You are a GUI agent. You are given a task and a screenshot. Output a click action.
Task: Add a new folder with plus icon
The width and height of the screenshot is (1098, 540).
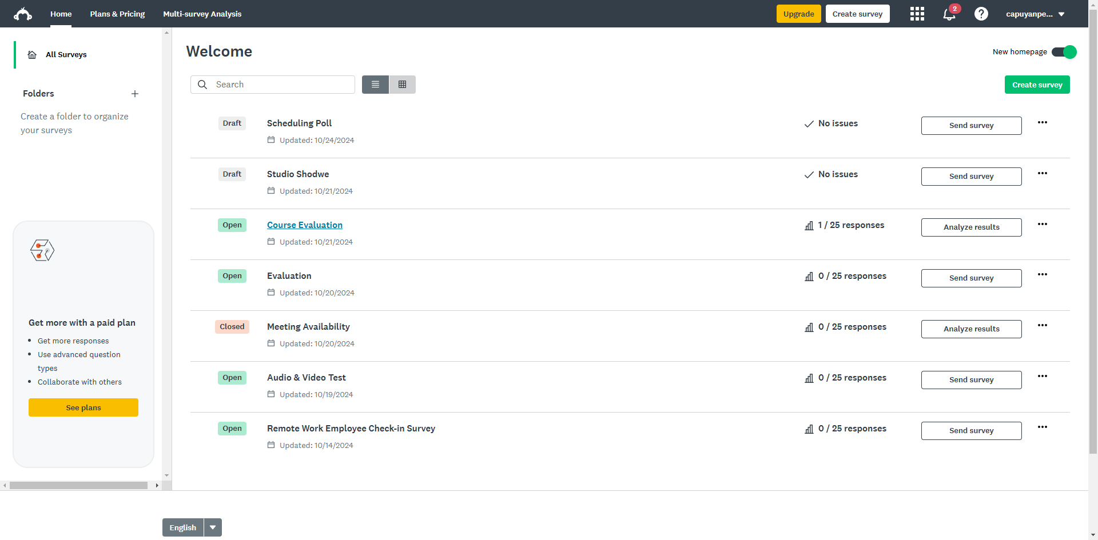(135, 94)
